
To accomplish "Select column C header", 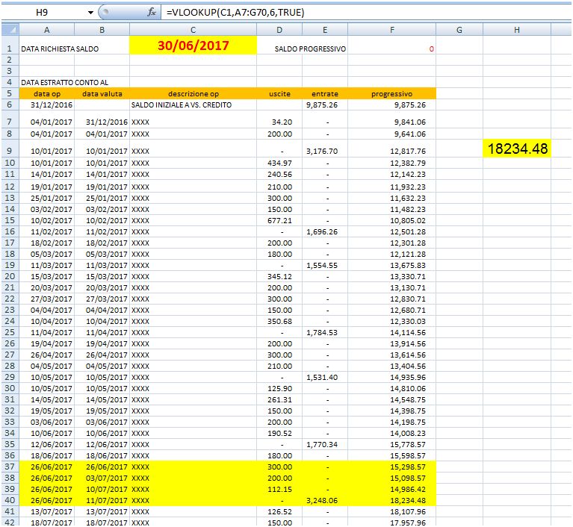I will (193, 30).
